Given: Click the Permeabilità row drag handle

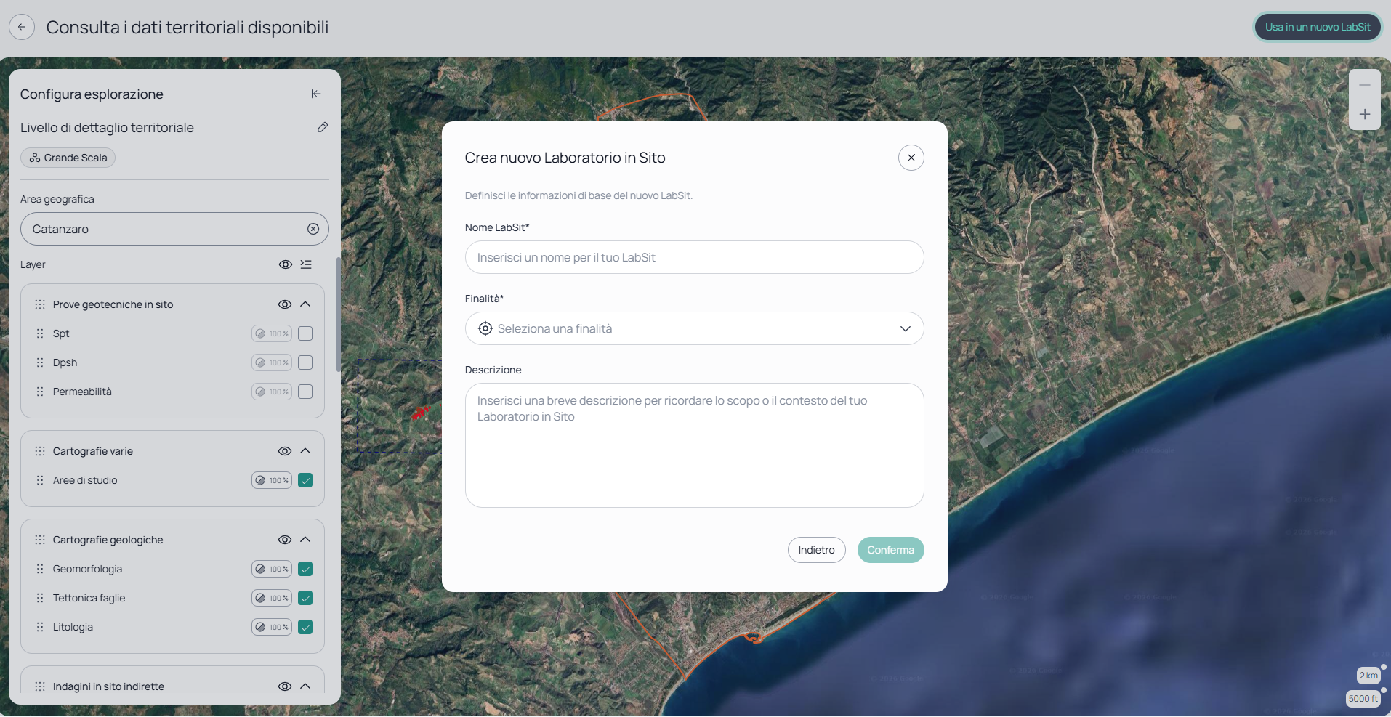Looking at the screenshot, I should pyautogui.click(x=40, y=392).
